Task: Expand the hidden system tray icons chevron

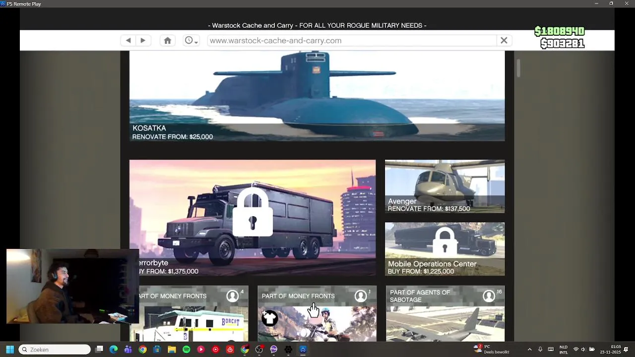Action: (x=529, y=350)
